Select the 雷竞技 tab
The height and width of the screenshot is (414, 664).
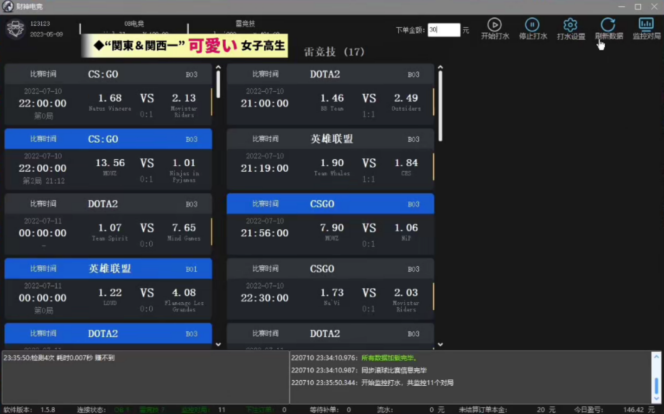pos(245,24)
